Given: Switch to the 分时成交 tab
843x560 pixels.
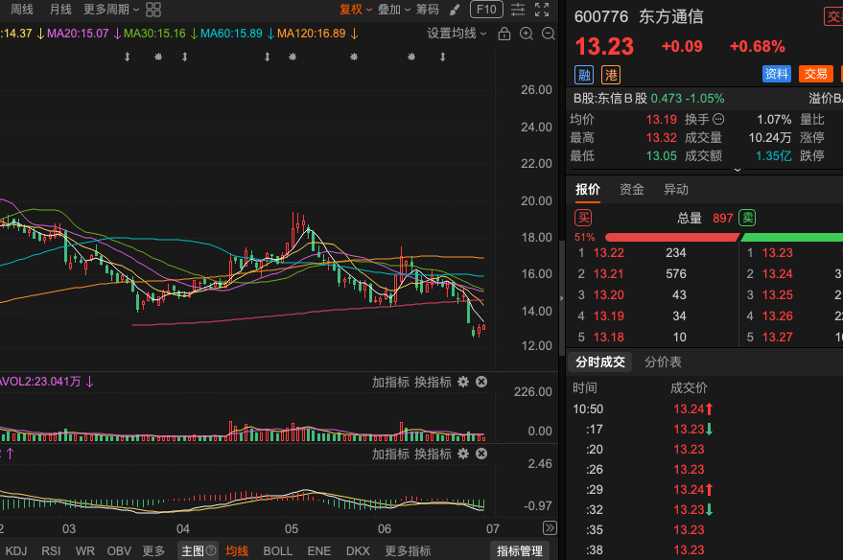Looking at the screenshot, I should (600, 362).
